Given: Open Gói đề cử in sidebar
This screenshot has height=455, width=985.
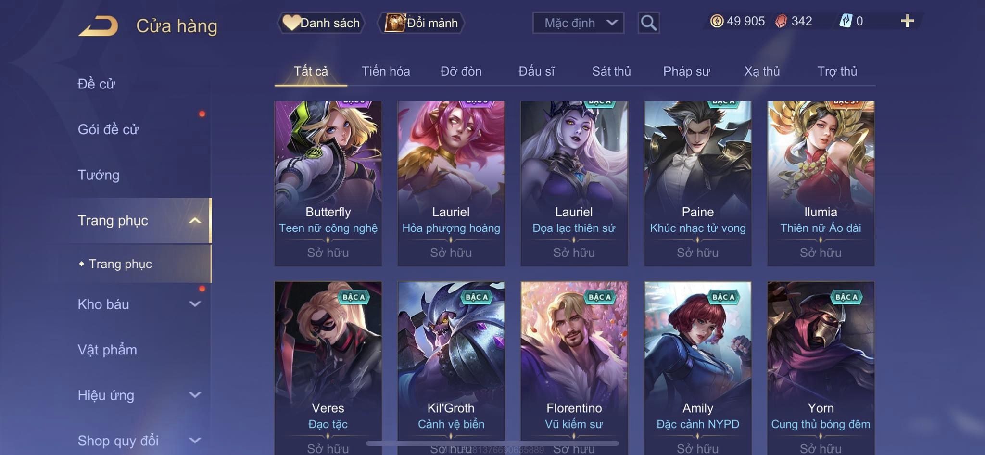Looking at the screenshot, I should [x=108, y=129].
